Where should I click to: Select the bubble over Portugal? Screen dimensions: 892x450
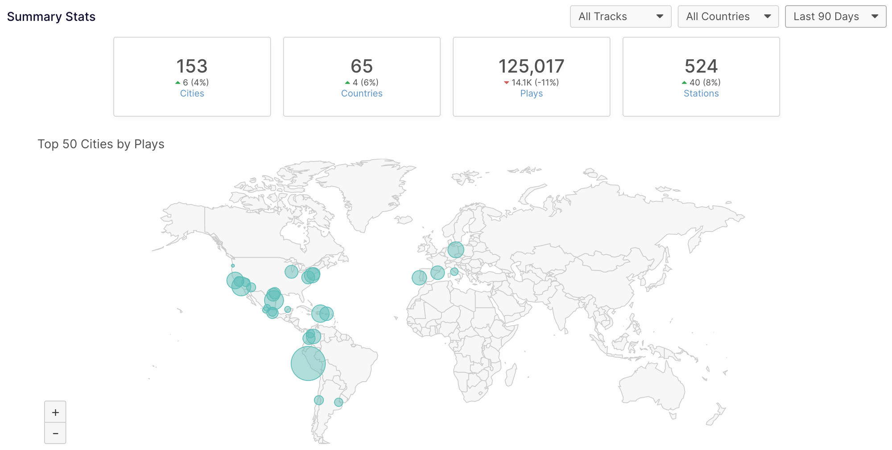[419, 278]
